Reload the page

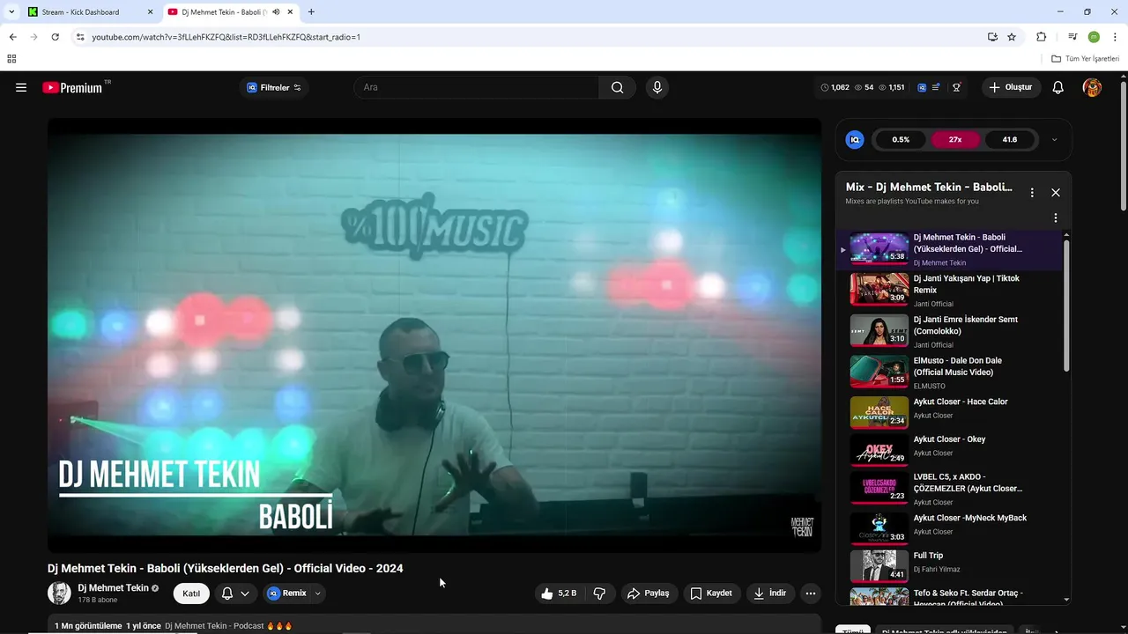point(55,37)
